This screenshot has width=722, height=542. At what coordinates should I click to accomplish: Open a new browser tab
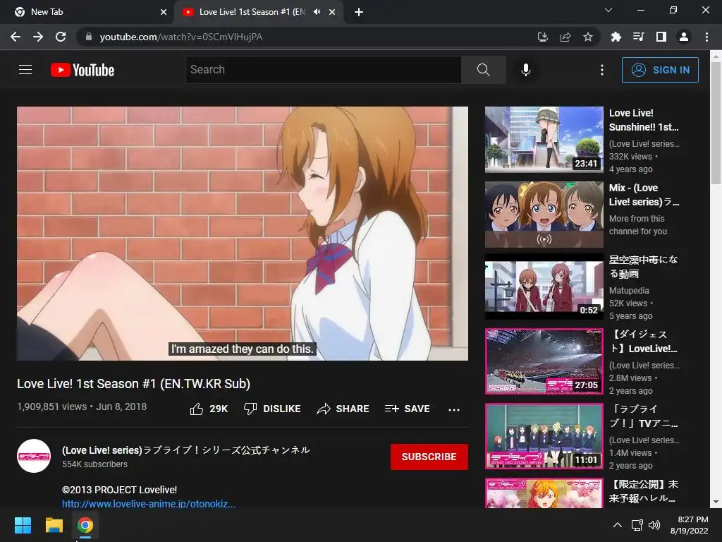point(359,12)
